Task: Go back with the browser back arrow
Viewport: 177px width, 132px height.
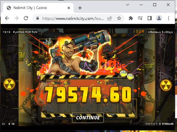Action: pyautogui.click(x=7, y=18)
